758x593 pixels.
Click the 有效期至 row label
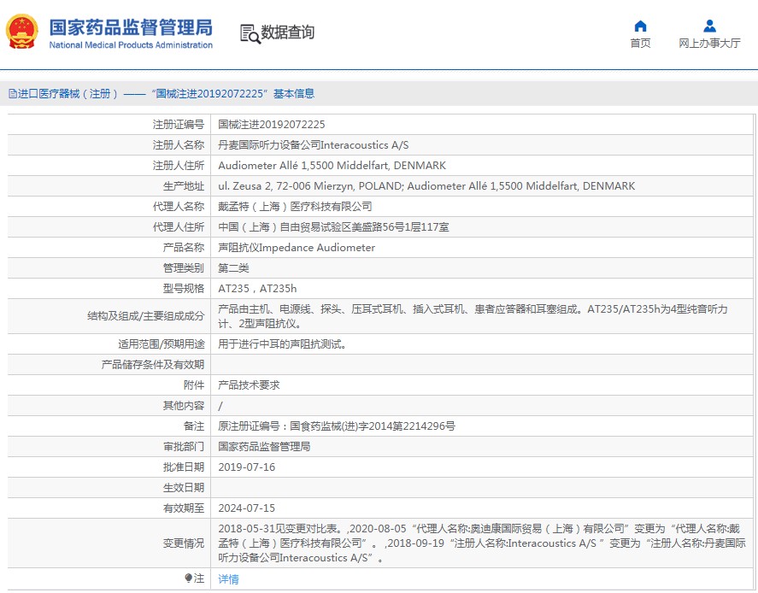pyautogui.click(x=184, y=508)
